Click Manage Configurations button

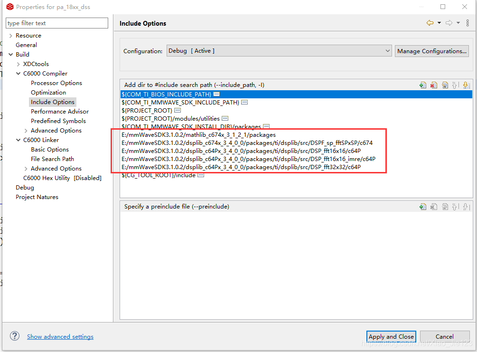pos(431,51)
